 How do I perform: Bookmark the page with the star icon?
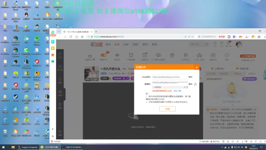(82, 37)
